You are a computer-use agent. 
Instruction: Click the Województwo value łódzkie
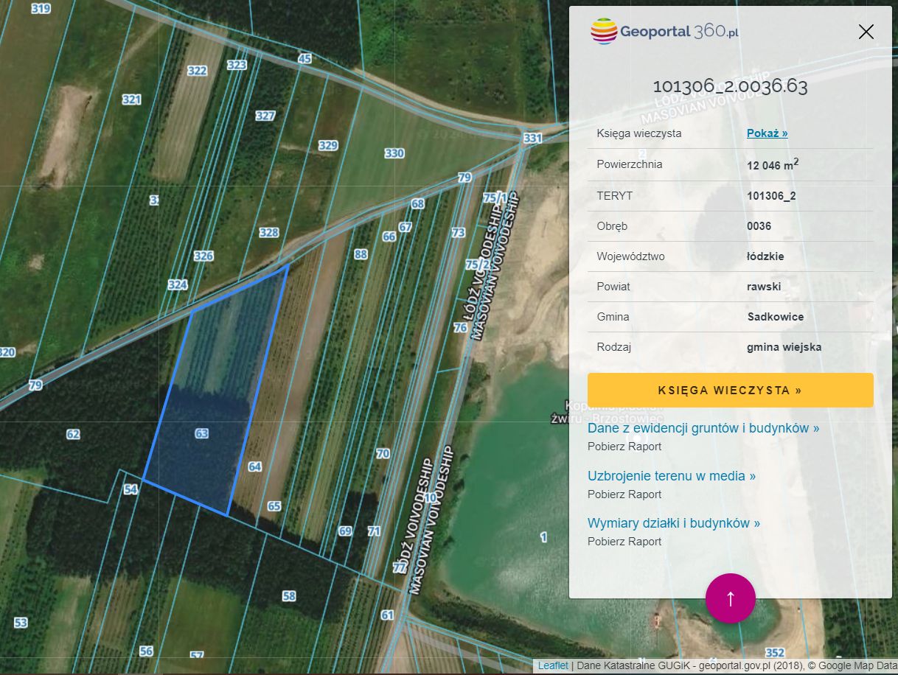(765, 256)
